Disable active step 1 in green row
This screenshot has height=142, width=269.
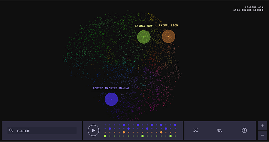pos(105,136)
